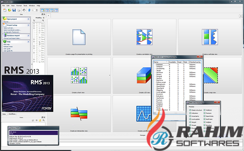
Task: Click Select coordinate system... link
Action: click(12, 30)
